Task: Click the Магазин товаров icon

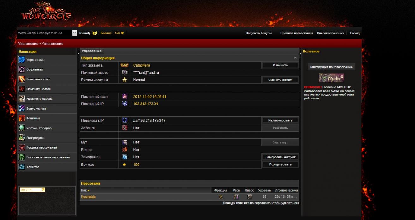Action: (x=22, y=128)
